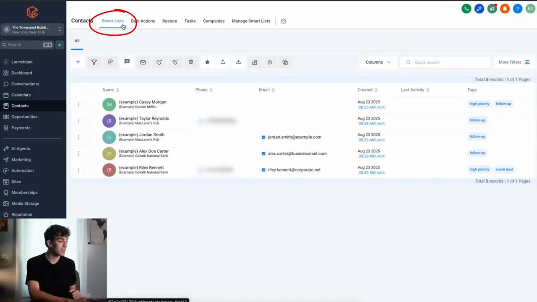Select the add tag icon
Viewport: 537px width, 302px height.
click(x=159, y=62)
